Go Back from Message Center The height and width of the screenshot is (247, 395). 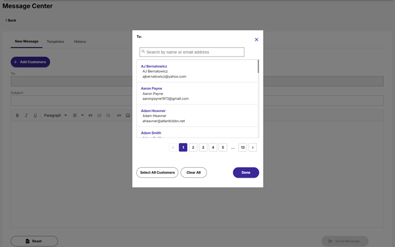[11, 21]
